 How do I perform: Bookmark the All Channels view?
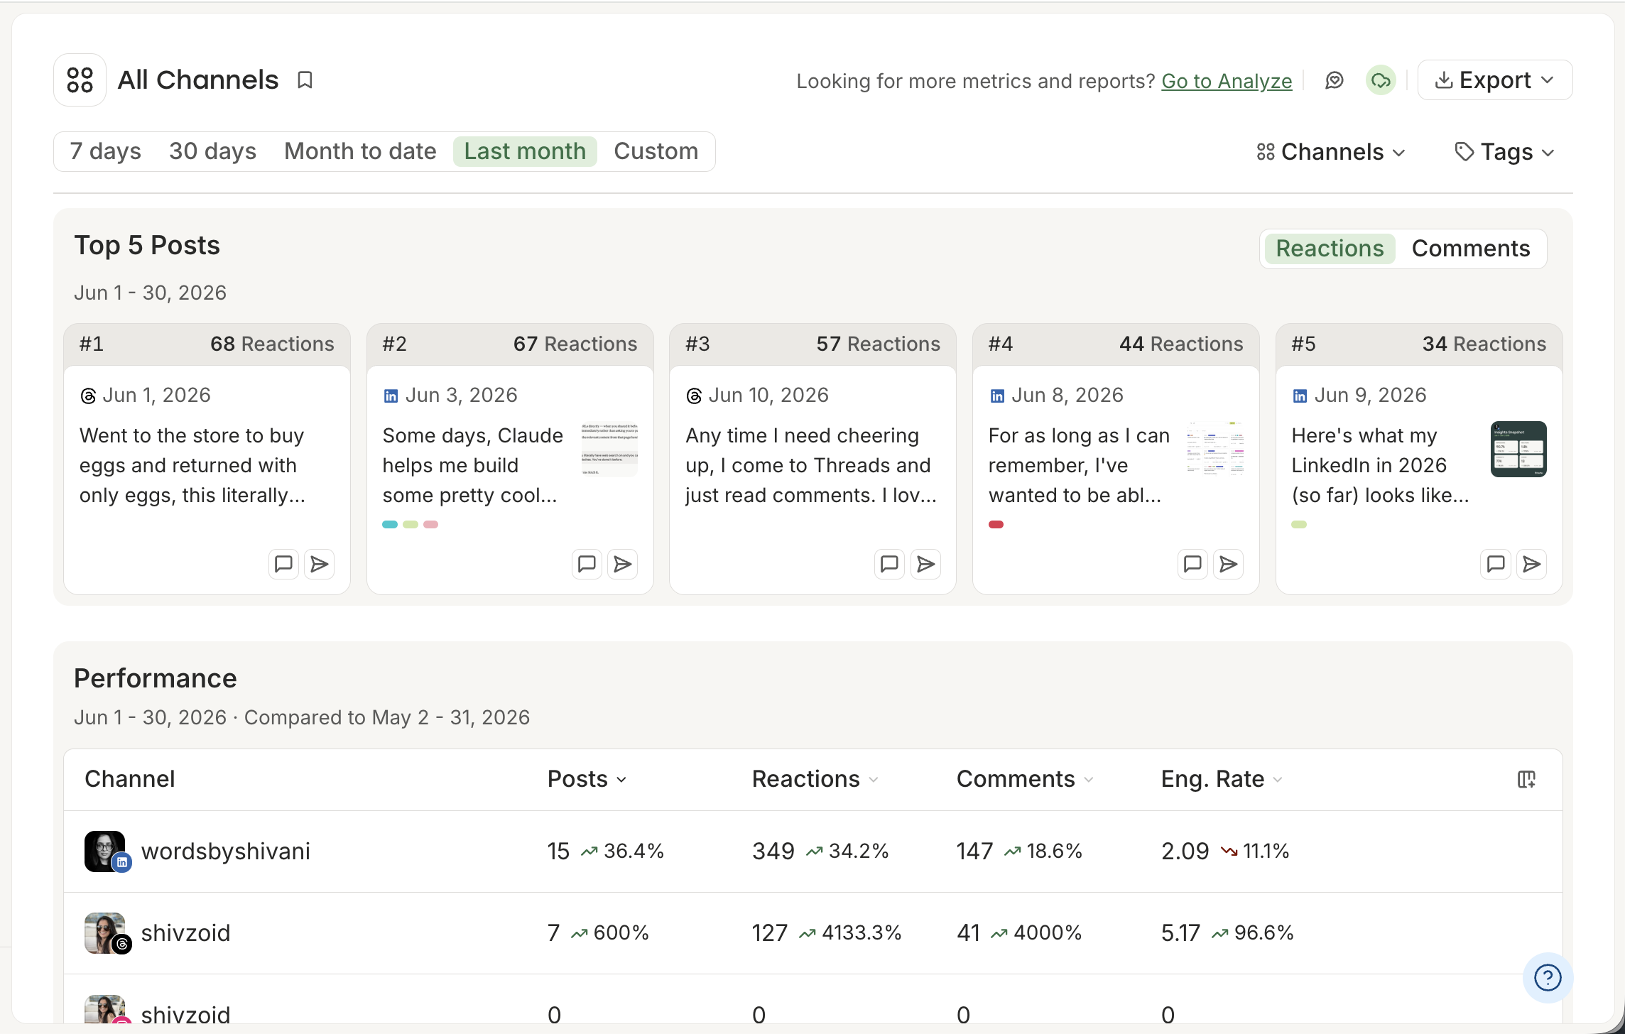(305, 80)
